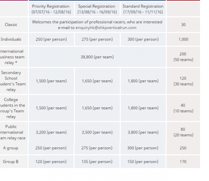Click College students Team relay label

tap(13, 108)
